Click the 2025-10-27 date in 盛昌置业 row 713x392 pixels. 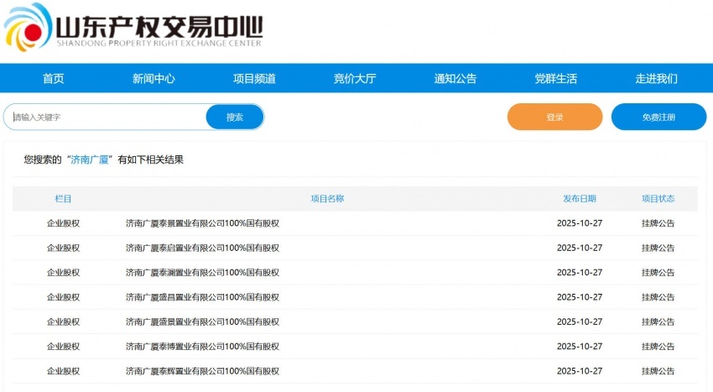580,297
